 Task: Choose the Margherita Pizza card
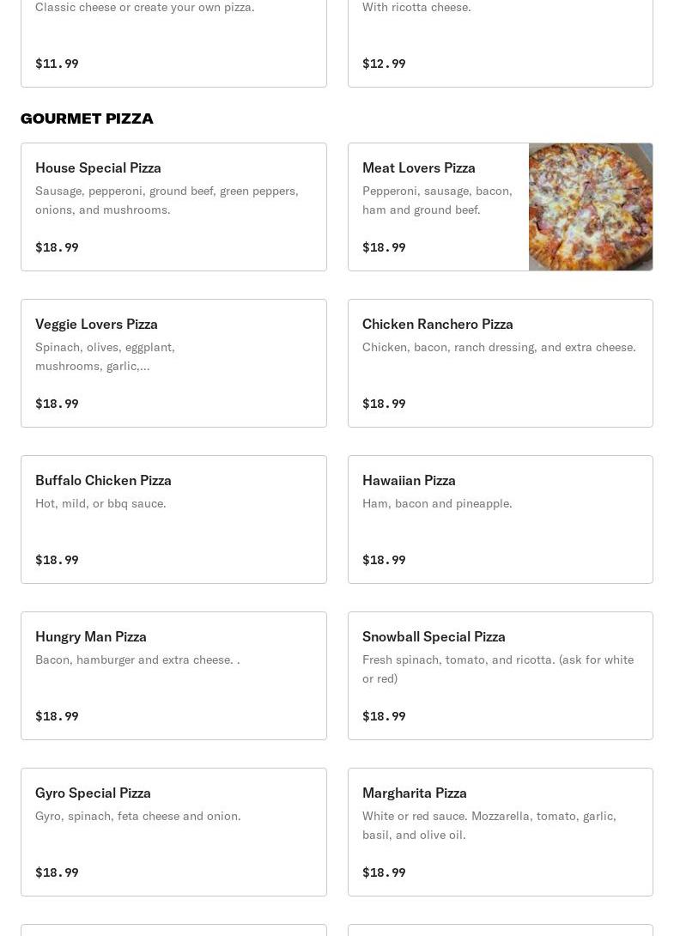click(x=500, y=832)
